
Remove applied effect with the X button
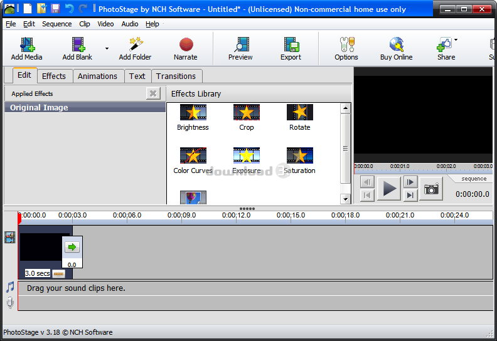(153, 93)
